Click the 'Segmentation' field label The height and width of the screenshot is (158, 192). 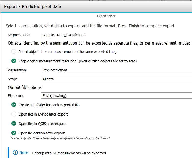coord(19,35)
